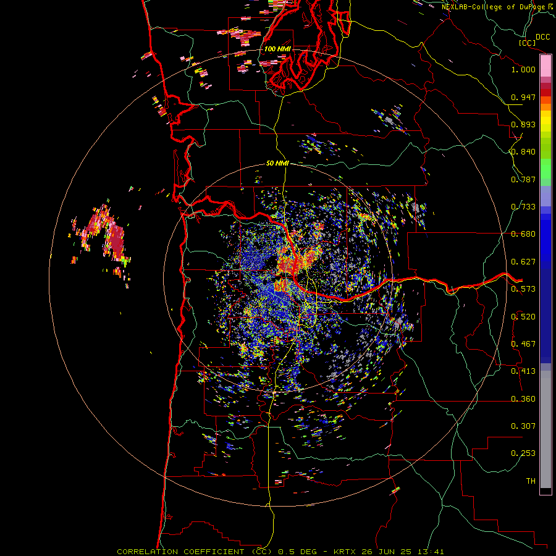Pick the yellow segment of the color bar
Viewport: 556px width, 556px height.
pos(545,121)
